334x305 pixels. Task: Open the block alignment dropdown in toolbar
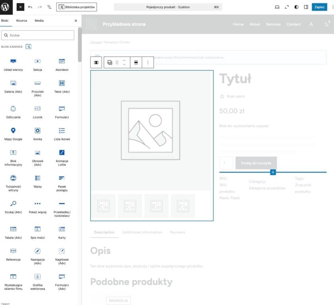coord(136,62)
